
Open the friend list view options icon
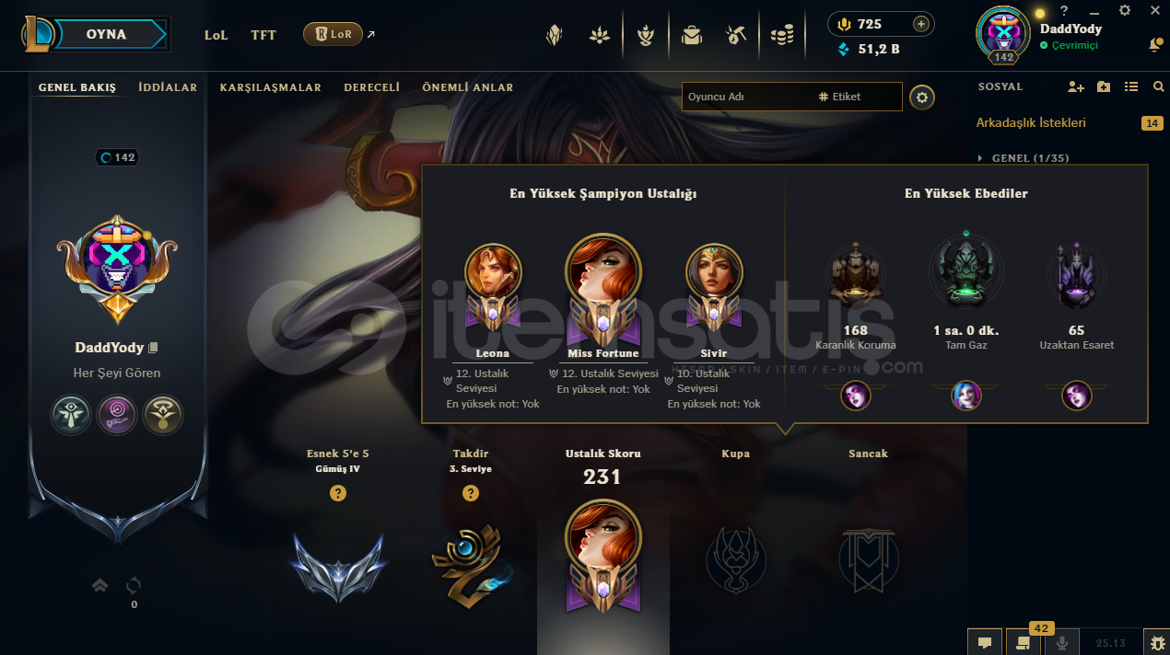[x=1132, y=86]
